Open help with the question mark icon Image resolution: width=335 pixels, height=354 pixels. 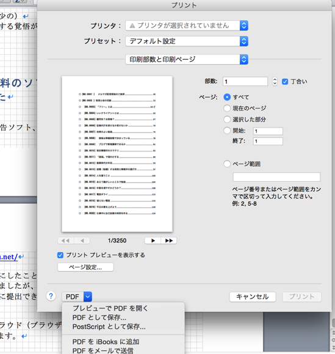click(x=51, y=296)
